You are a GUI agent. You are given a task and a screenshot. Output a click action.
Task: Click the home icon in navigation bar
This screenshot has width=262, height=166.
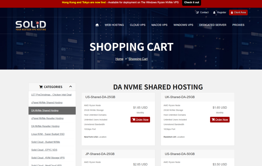click(97, 25)
